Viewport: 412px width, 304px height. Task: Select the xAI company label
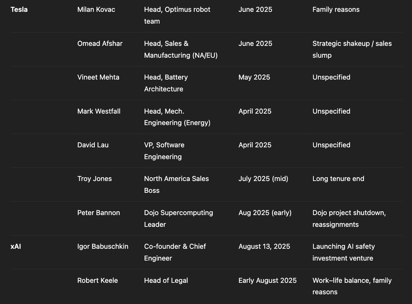[16, 246]
